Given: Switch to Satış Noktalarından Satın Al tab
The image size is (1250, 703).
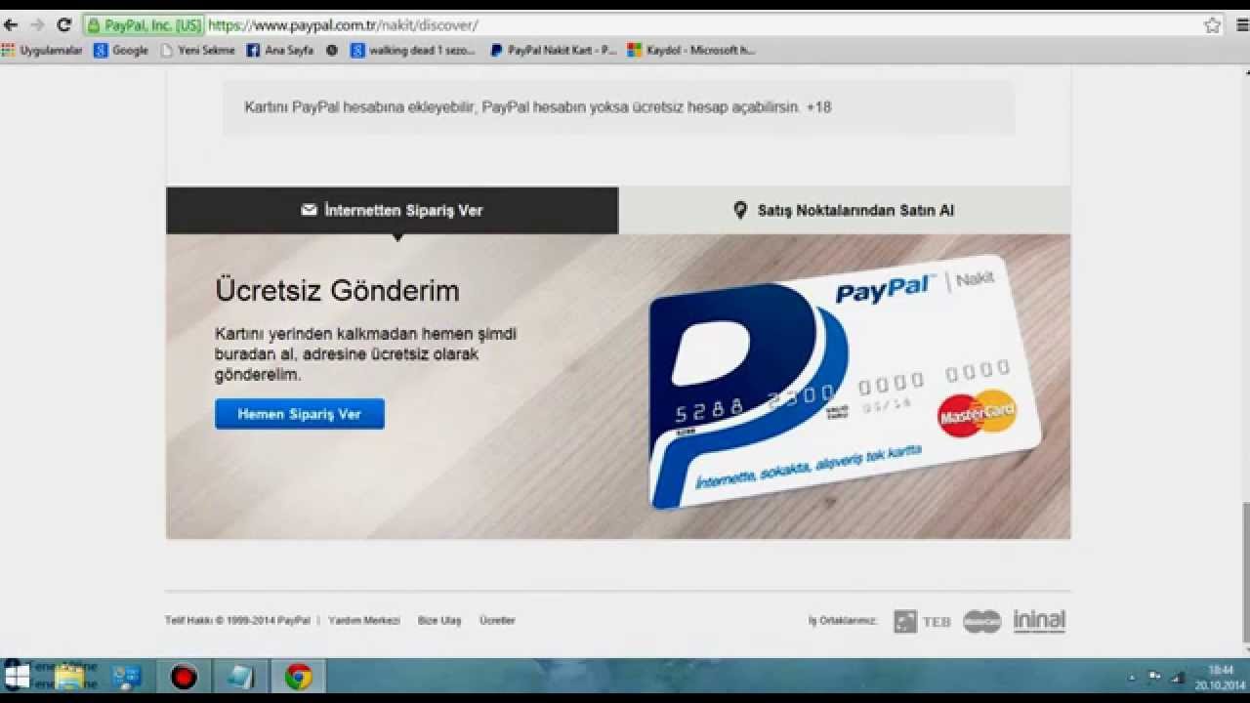Looking at the screenshot, I should [x=844, y=210].
